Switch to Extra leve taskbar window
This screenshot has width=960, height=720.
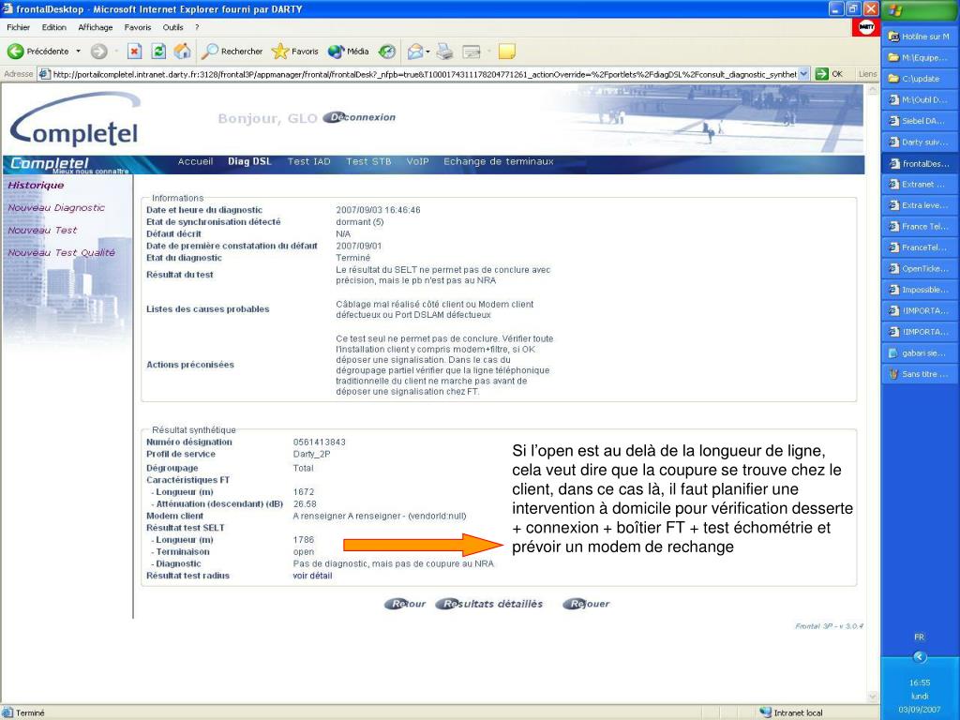point(920,205)
